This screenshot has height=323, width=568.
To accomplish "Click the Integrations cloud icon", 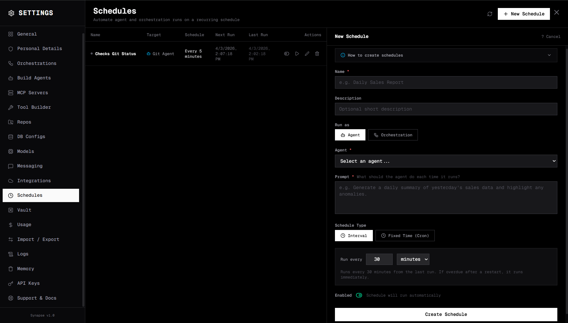I will point(11,181).
